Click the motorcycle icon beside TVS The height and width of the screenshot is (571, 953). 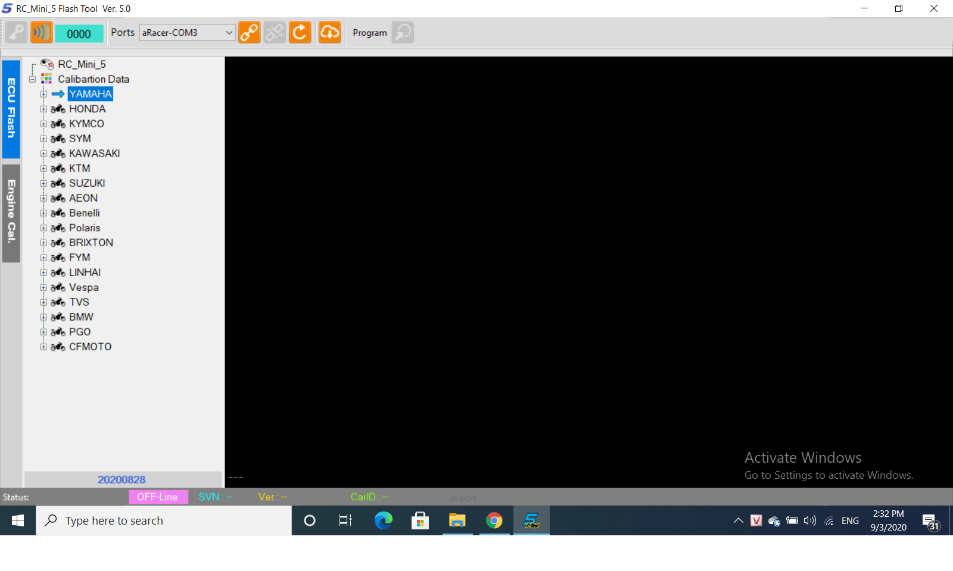click(58, 302)
